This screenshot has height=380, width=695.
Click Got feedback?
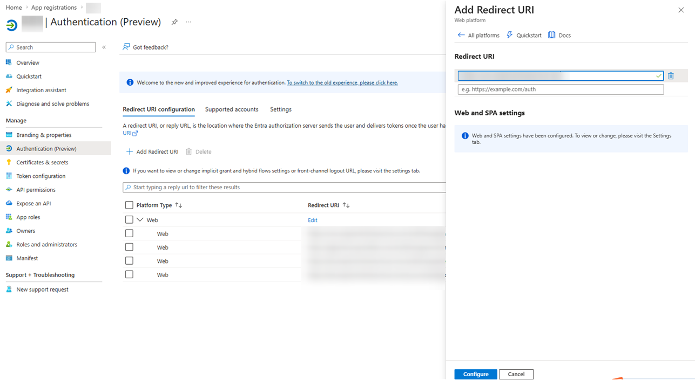point(145,47)
